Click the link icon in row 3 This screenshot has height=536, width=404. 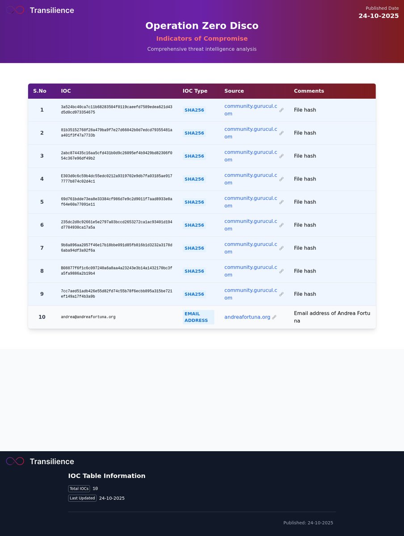click(x=281, y=156)
